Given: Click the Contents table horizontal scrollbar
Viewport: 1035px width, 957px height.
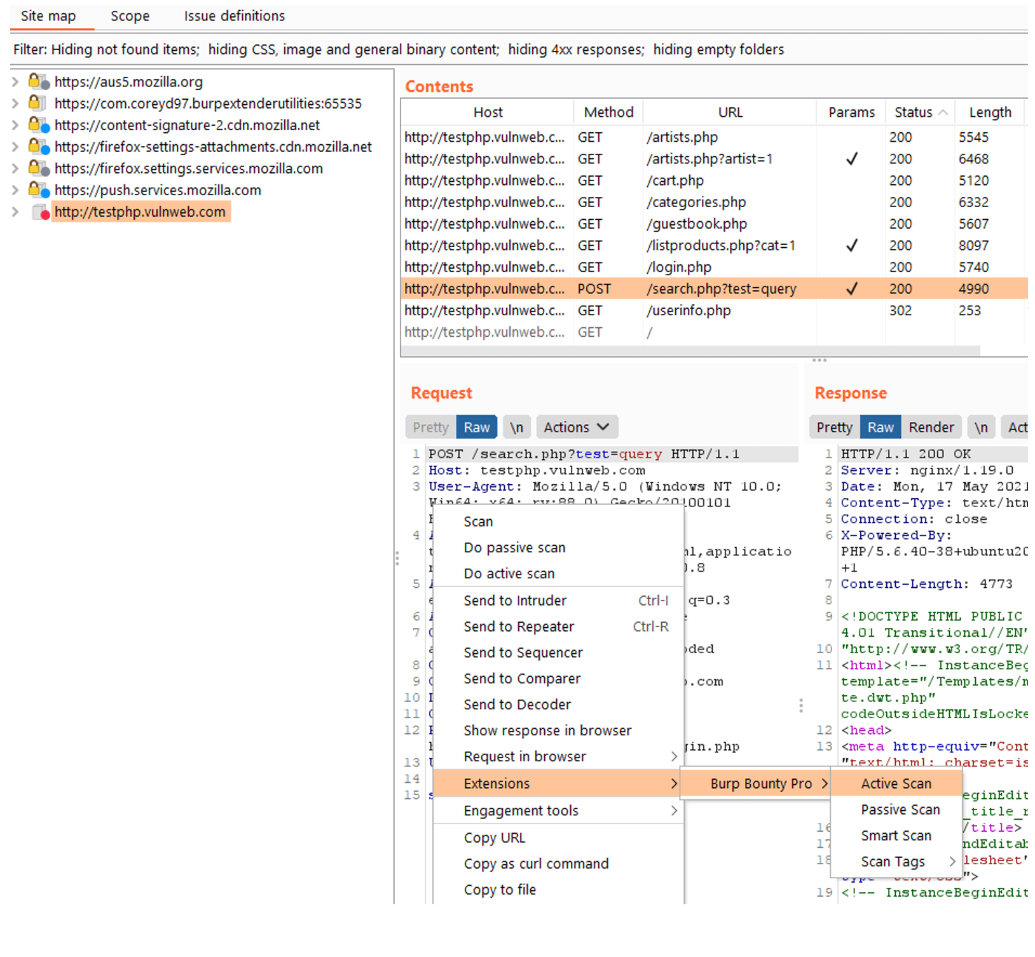Looking at the screenshot, I should (690, 351).
